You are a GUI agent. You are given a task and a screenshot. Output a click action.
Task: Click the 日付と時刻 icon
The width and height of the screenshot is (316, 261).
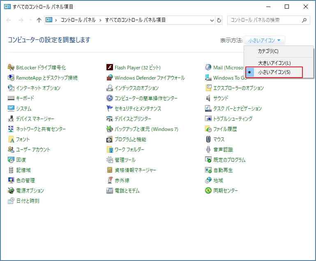pos(11,201)
